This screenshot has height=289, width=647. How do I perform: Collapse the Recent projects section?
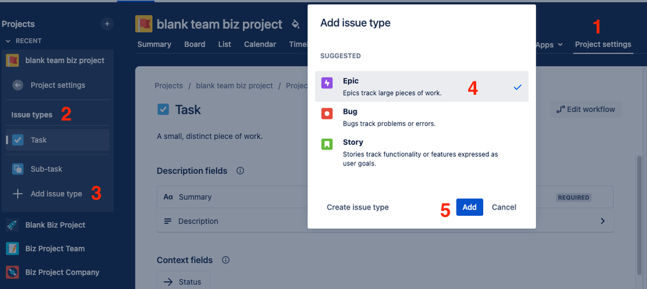[8, 41]
